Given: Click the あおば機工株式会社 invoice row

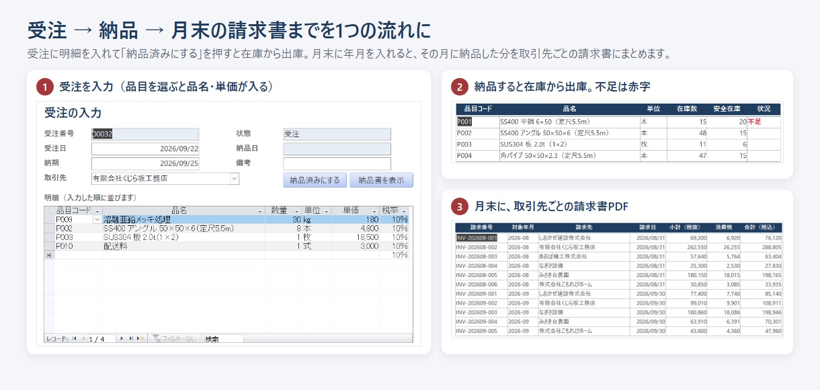Looking at the screenshot, I should point(618,256).
